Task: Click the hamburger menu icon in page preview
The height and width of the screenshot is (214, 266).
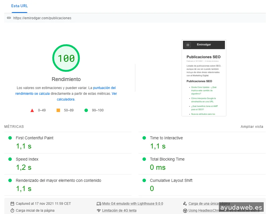Action: coord(188,45)
